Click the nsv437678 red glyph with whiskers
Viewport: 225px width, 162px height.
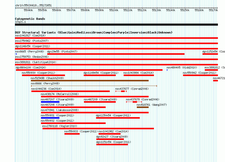pos(134,102)
